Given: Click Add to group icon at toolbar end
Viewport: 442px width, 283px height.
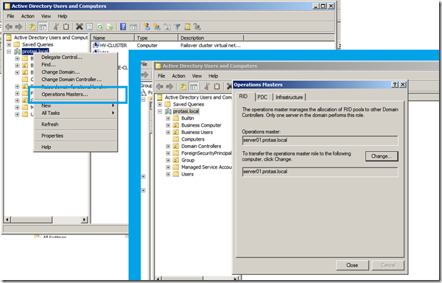Looking at the screenshot, I should click(197, 27).
